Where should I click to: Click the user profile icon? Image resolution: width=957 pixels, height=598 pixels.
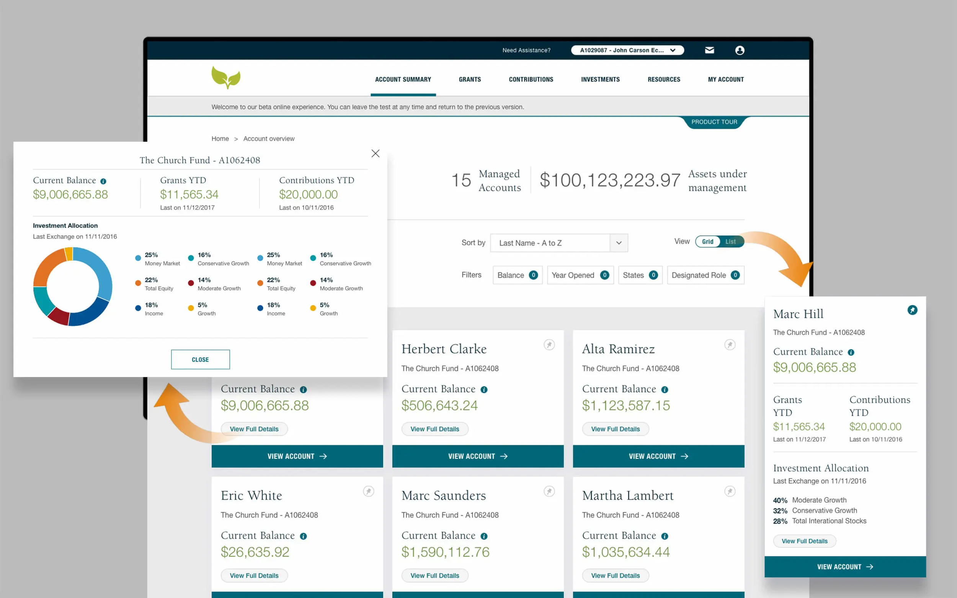(x=740, y=50)
